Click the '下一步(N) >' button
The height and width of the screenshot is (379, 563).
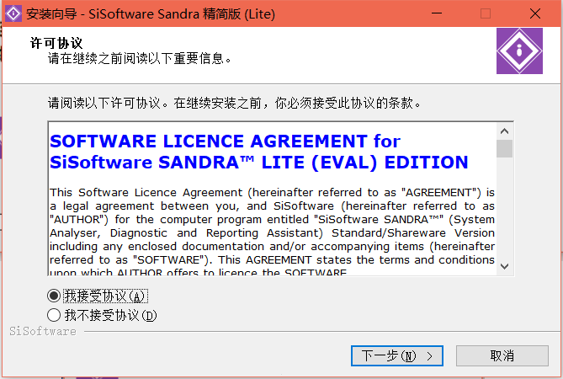(396, 355)
